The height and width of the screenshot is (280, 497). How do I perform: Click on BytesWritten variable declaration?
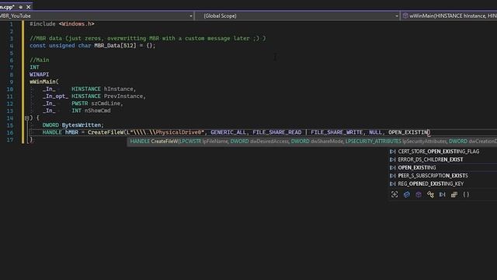(81, 125)
